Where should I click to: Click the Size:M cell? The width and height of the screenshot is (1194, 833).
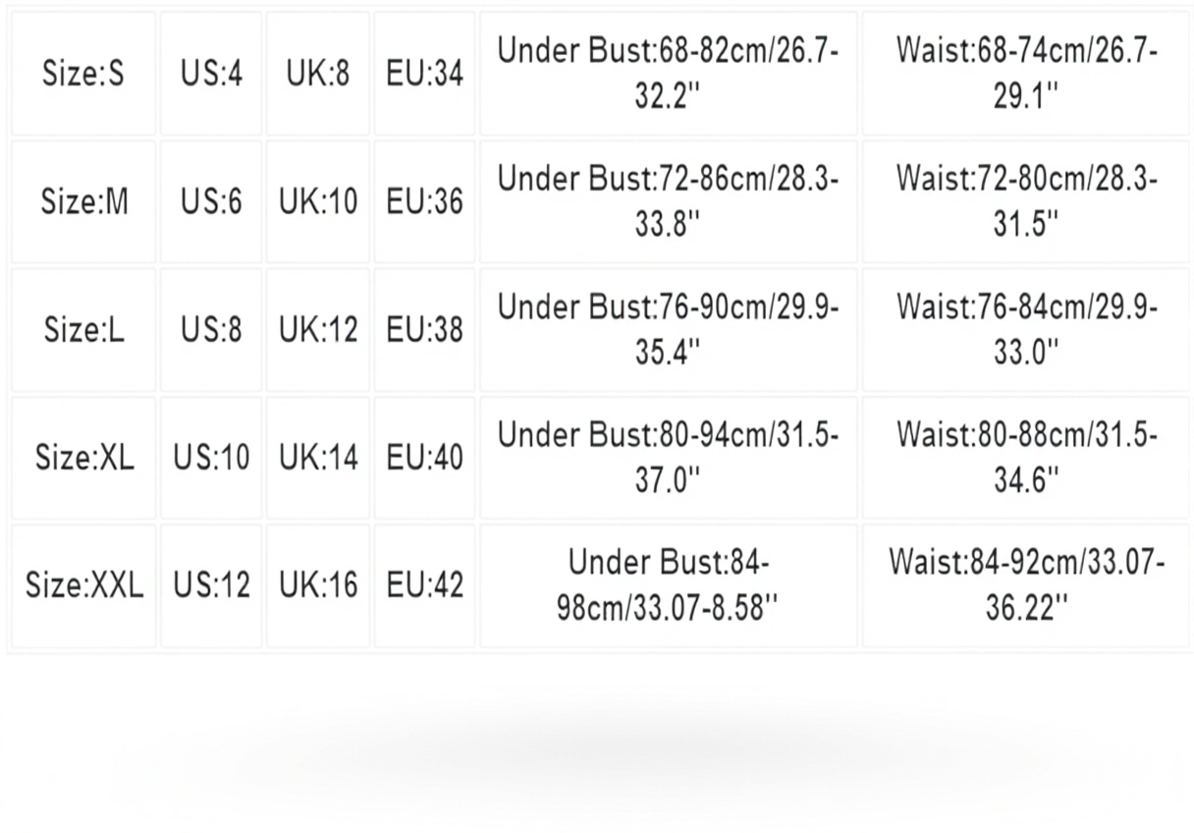pyautogui.click(x=83, y=201)
